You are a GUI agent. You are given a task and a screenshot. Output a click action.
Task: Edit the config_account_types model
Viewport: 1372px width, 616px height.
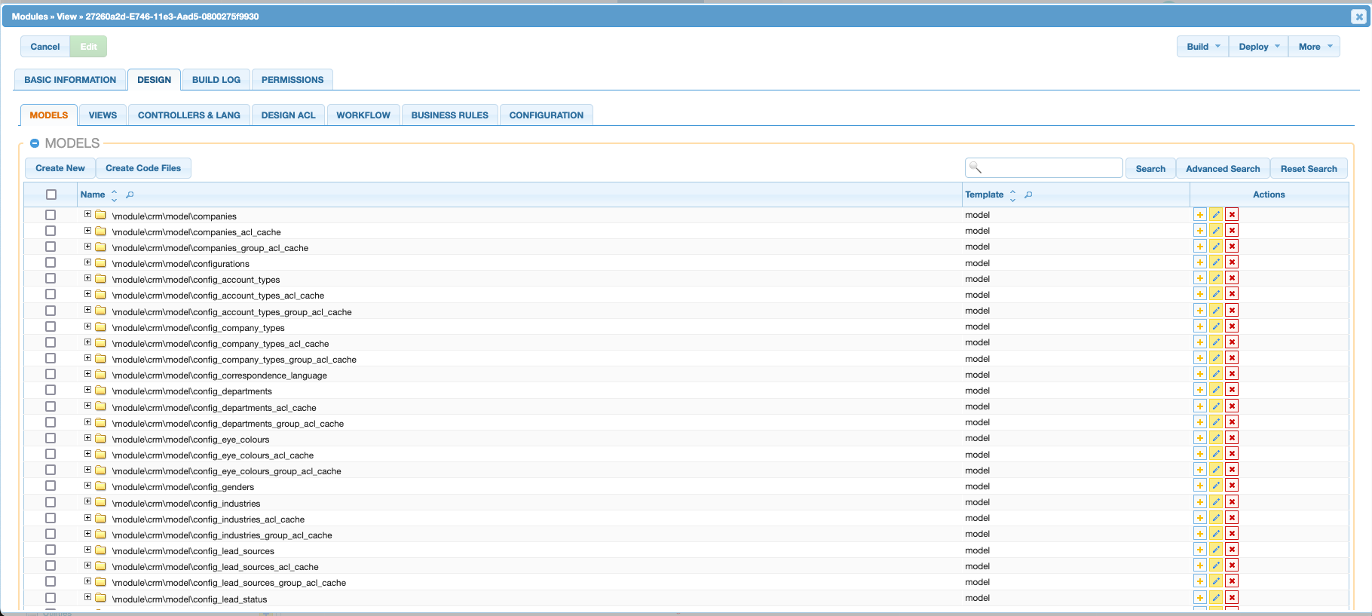[x=1216, y=278]
